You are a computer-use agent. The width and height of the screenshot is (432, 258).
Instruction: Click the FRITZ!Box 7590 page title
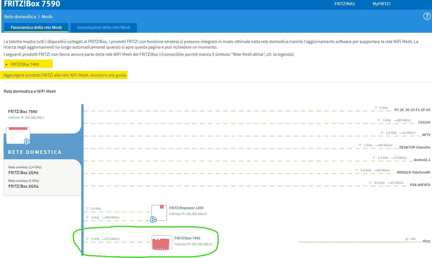click(32, 4)
